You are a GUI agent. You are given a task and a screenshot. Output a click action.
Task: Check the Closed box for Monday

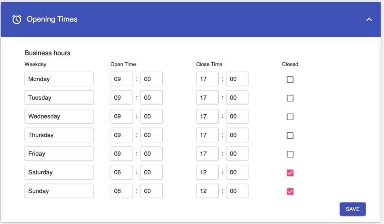point(290,80)
